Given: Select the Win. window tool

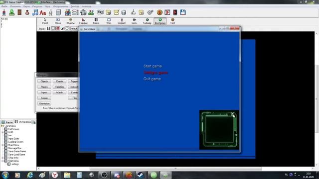Looking at the screenshot, I should 109,21.
